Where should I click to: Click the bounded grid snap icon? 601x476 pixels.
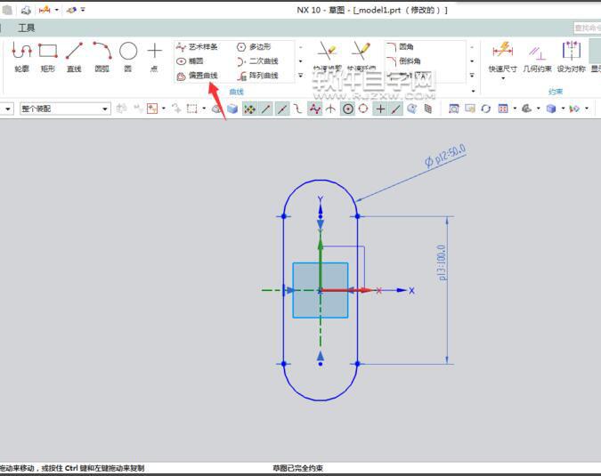point(428,109)
